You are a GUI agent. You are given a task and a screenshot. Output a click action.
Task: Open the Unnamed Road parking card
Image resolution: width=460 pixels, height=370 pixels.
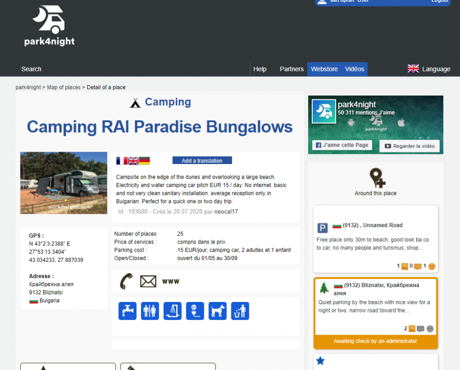(375, 239)
